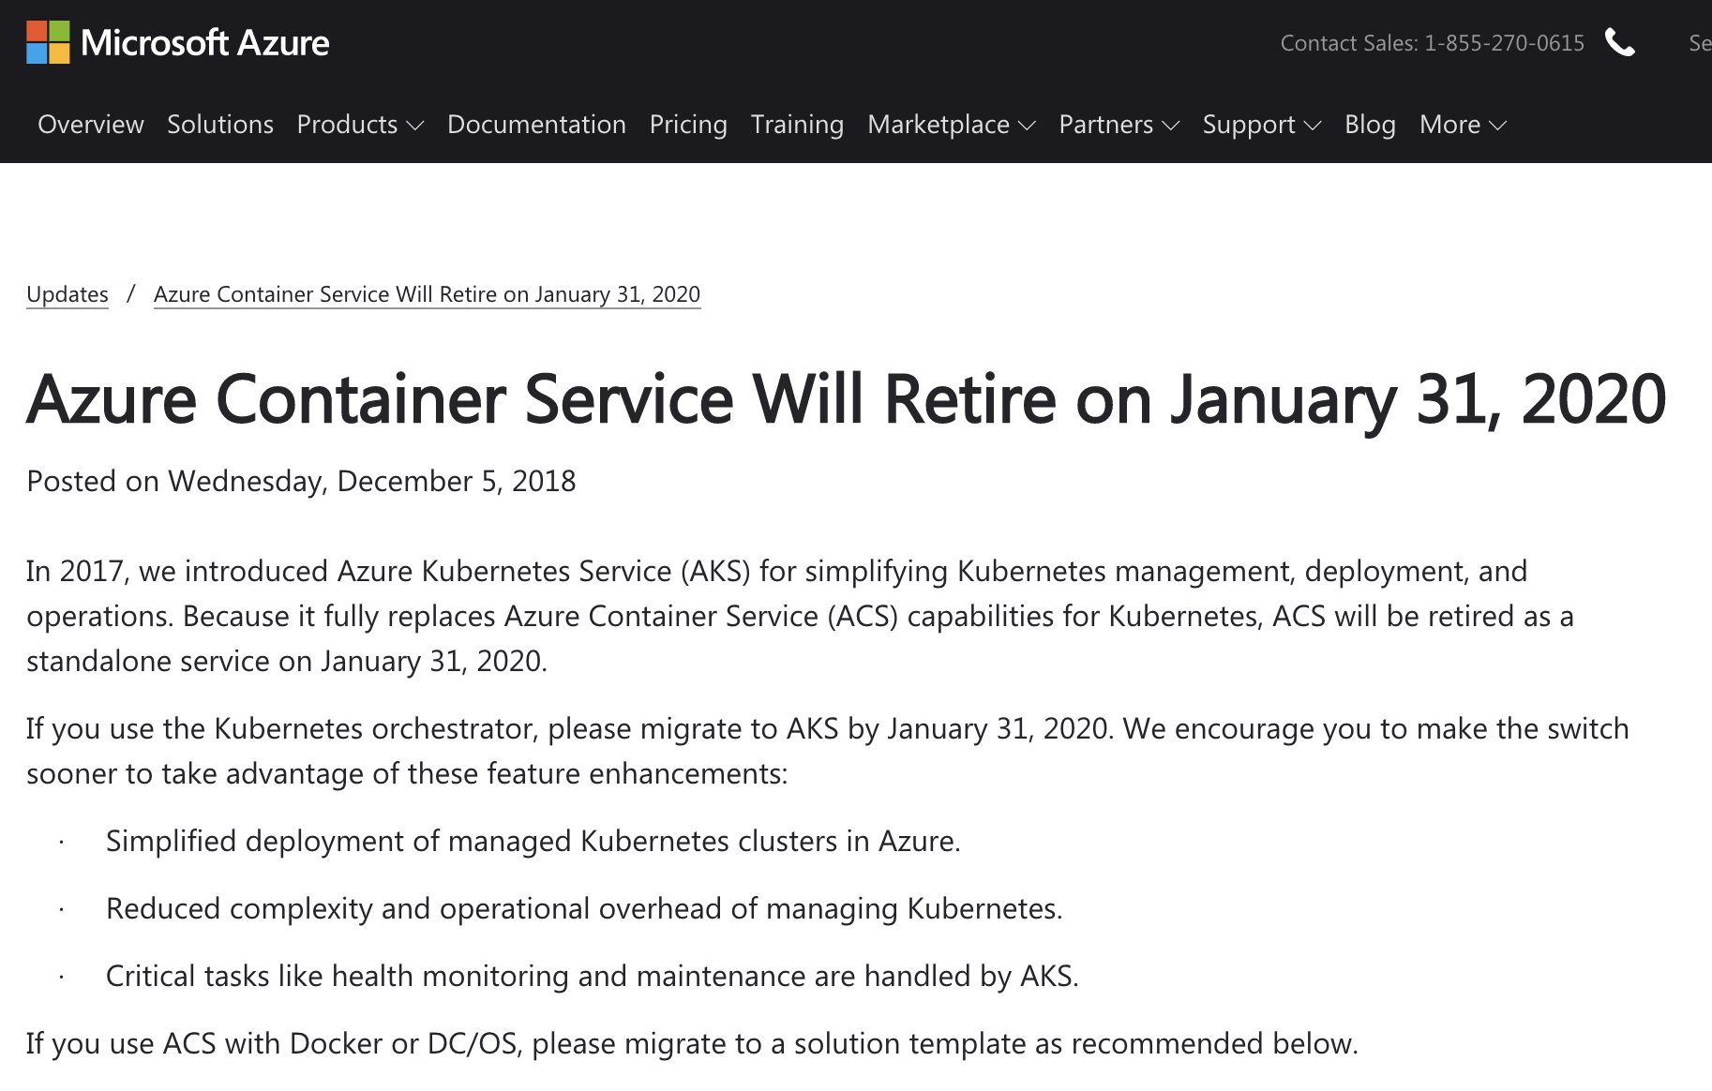1712x1091 pixels.
Task: Click the Microsoft Azure logo
Action: pos(180,42)
